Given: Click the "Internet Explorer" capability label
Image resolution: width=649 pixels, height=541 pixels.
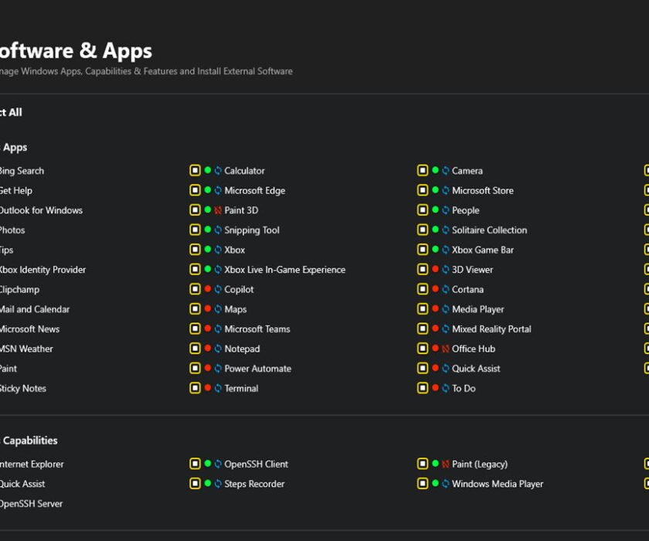Looking at the screenshot, I should pyautogui.click(x=32, y=464).
